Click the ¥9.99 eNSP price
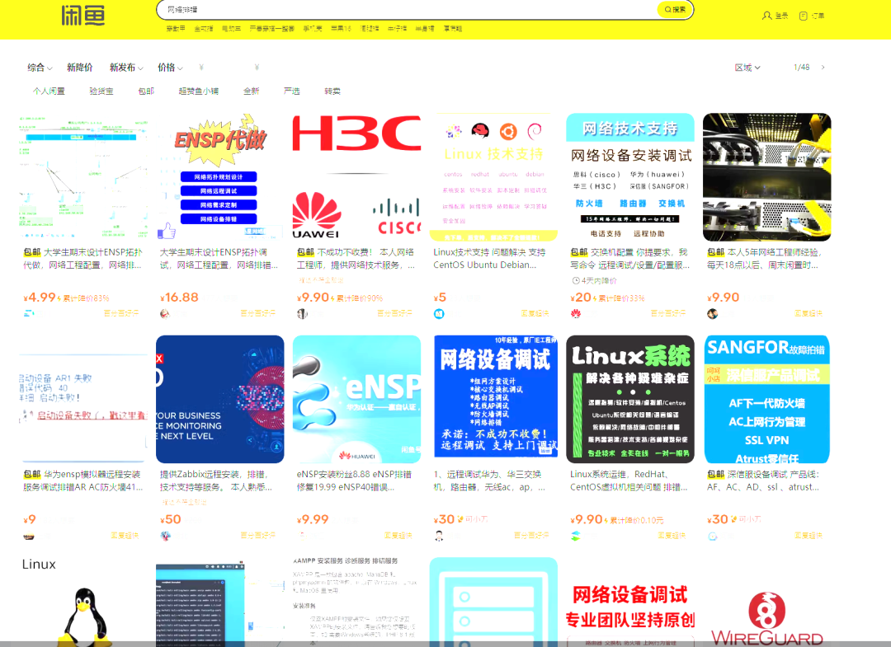The width and height of the screenshot is (891, 647). coord(313,519)
